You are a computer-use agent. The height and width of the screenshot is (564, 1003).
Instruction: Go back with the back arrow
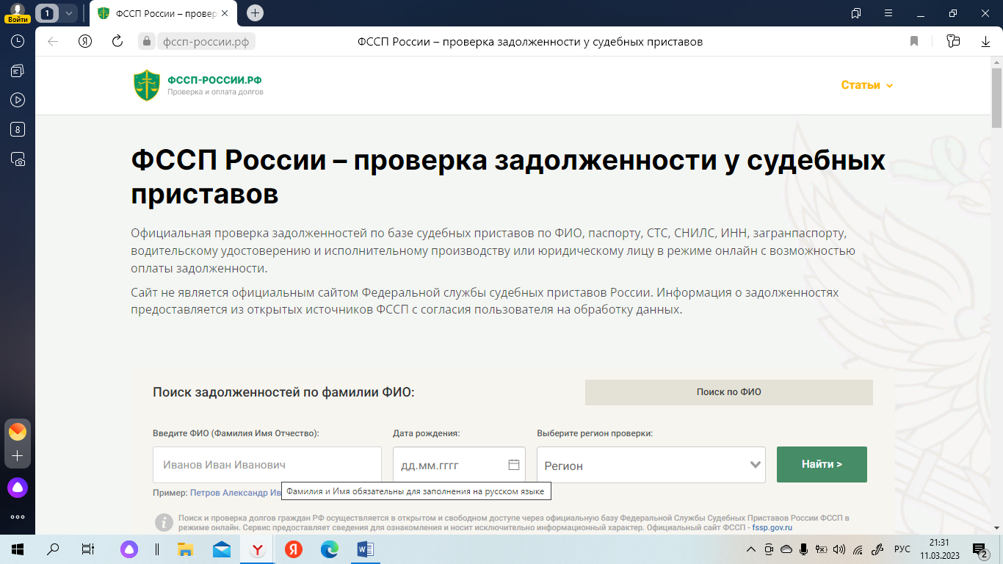tap(53, 42)
